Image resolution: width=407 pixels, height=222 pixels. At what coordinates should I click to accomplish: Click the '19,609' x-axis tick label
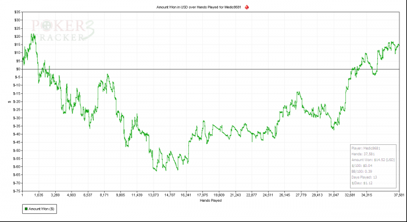click(x=219, y=195)
